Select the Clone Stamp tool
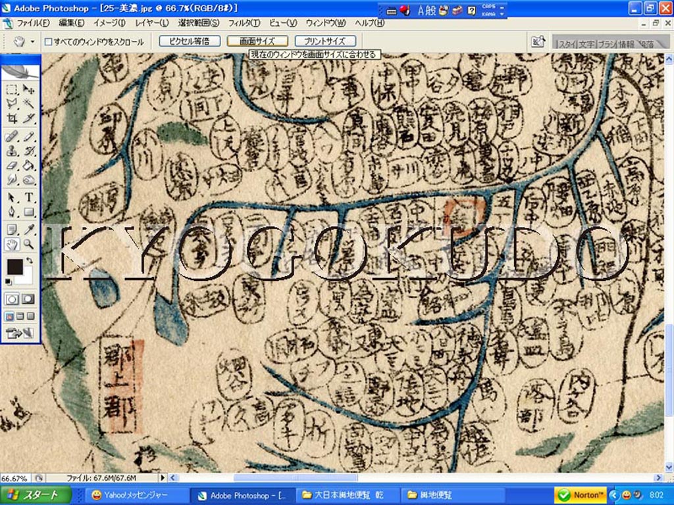Screen dimensions: 674x505 coord(12,151)
